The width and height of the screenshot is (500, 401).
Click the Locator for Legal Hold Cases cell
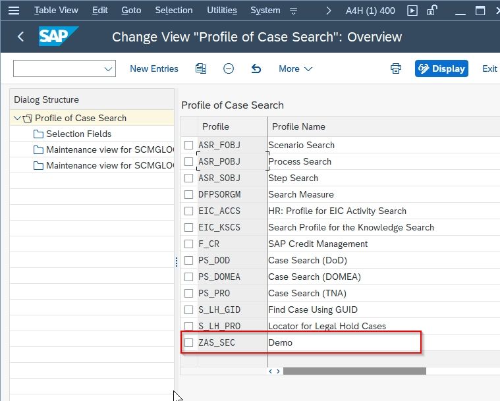point(384,326)
